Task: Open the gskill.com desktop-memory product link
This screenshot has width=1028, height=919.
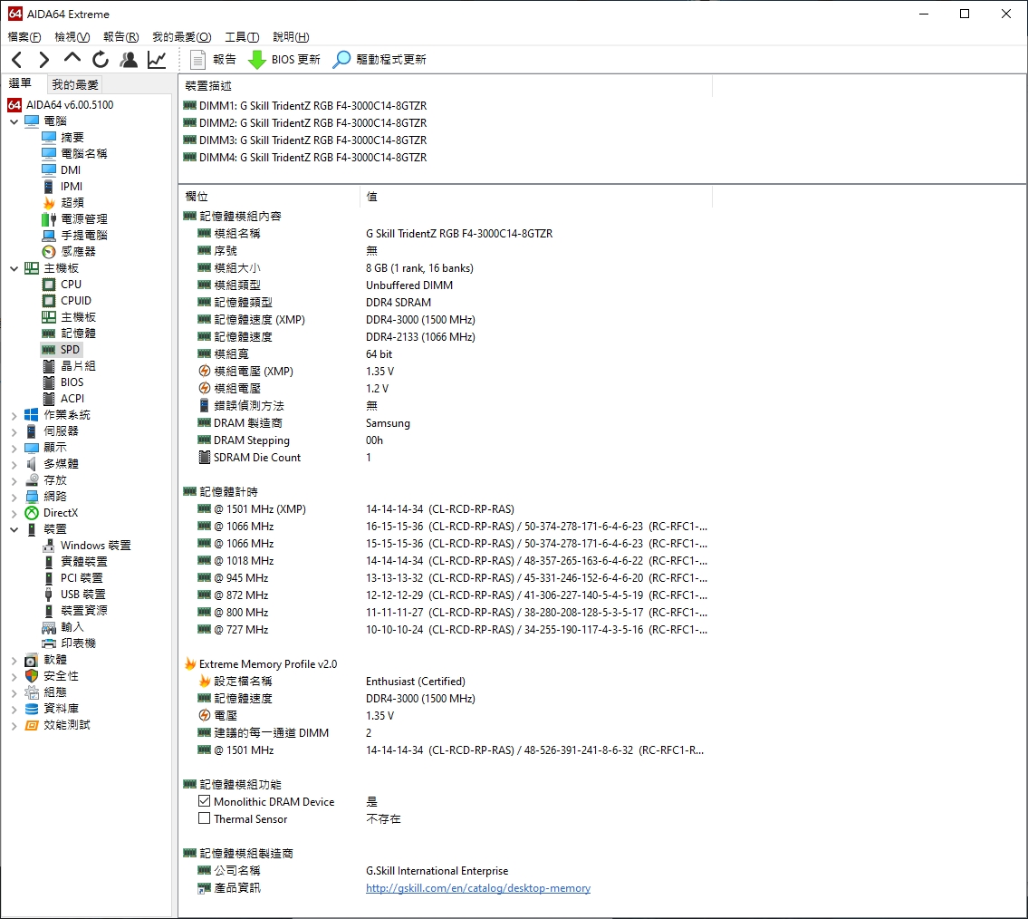Action: (478, 887)
